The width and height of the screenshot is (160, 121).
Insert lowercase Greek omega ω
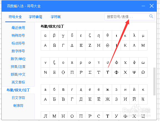(143, 62)
